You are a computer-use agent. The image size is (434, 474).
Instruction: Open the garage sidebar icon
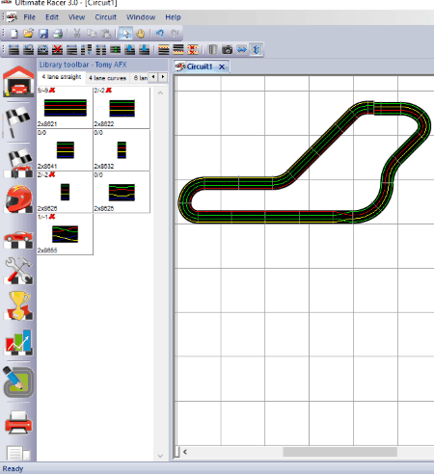[18, 82]
